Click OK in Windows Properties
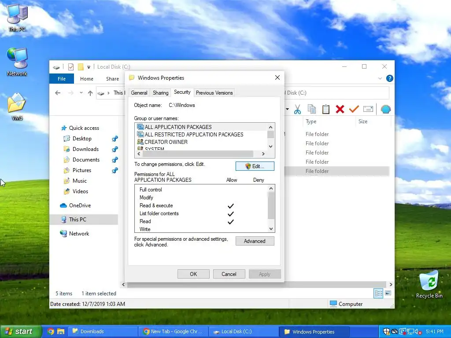The width and height of the screenshot is (451, 338). click(193, 274)
